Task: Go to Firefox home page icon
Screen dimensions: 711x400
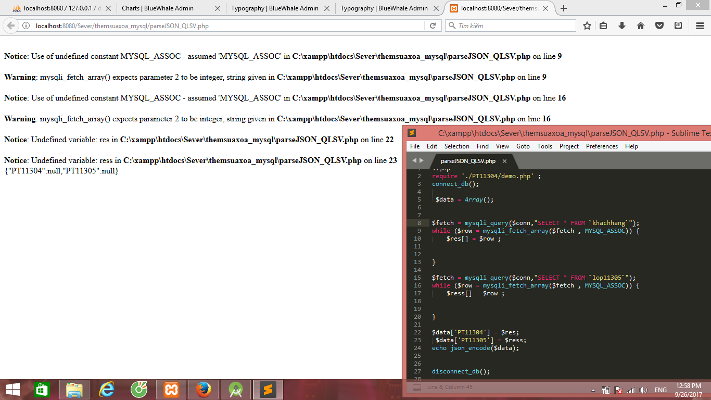Action: click(641, 26)
